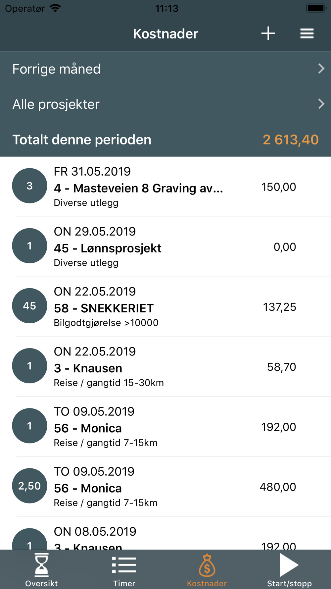331x589 pixels.
Task: Open the hamburger menu icon
Action: 307,33
